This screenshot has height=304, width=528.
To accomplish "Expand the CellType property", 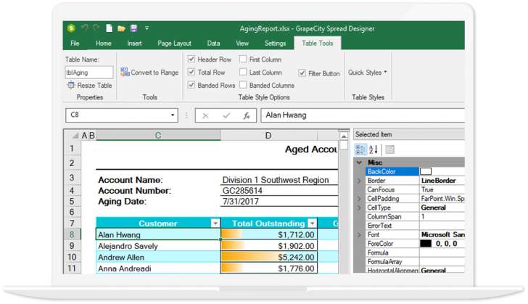I will point(359,208).
